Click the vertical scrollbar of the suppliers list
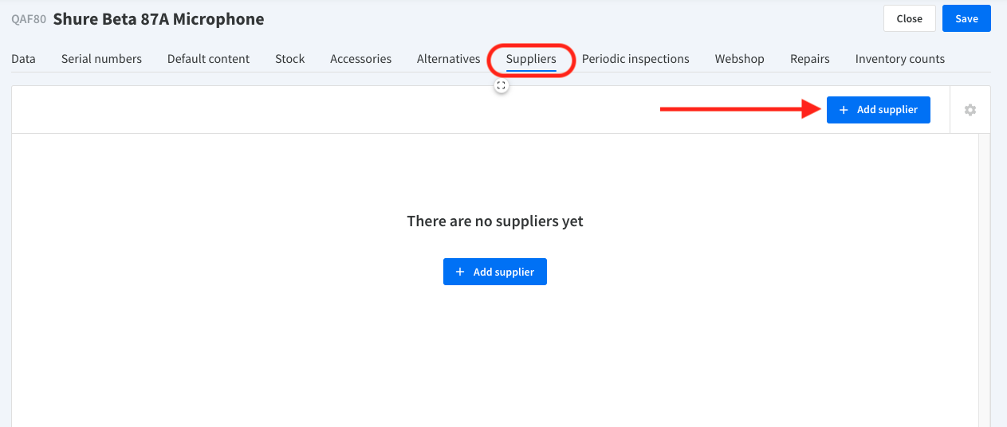The image size is (1007, 427). coord(984,279)
